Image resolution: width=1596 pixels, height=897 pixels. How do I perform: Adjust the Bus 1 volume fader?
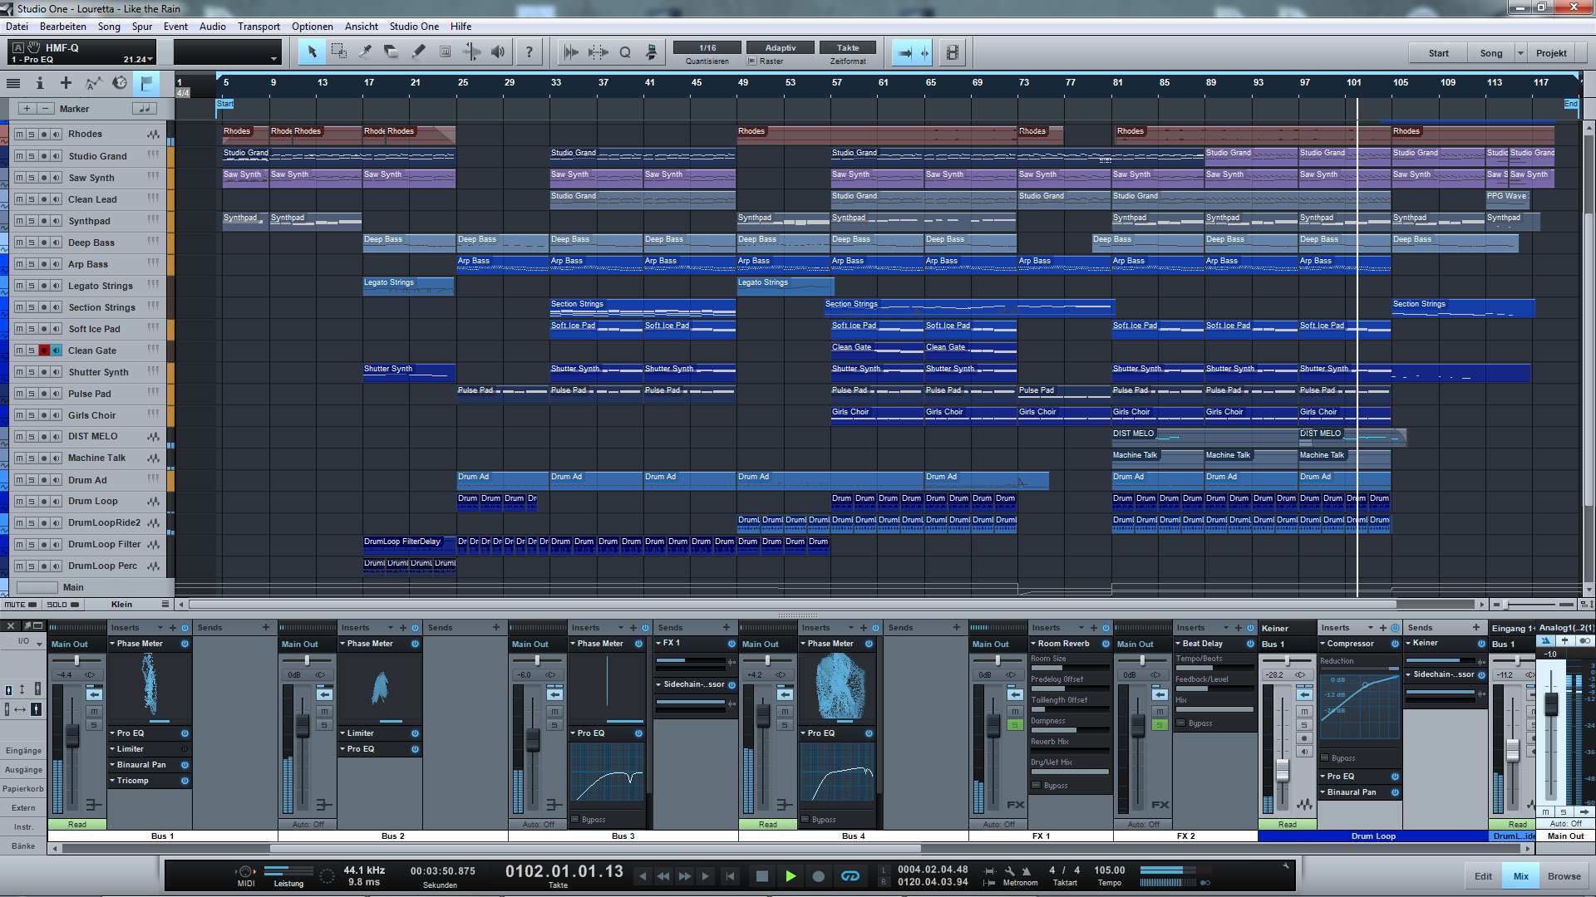coord(72,734)
